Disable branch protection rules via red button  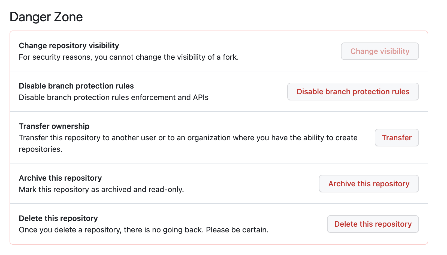[x=353, y=92]
